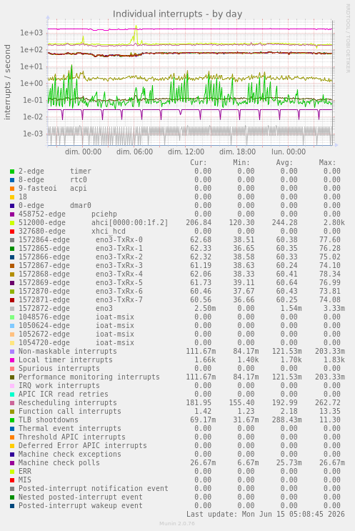Click the yellow-green swatch for 512000-edge ahci
Screen dimensions: 355x531
point(12,223)
